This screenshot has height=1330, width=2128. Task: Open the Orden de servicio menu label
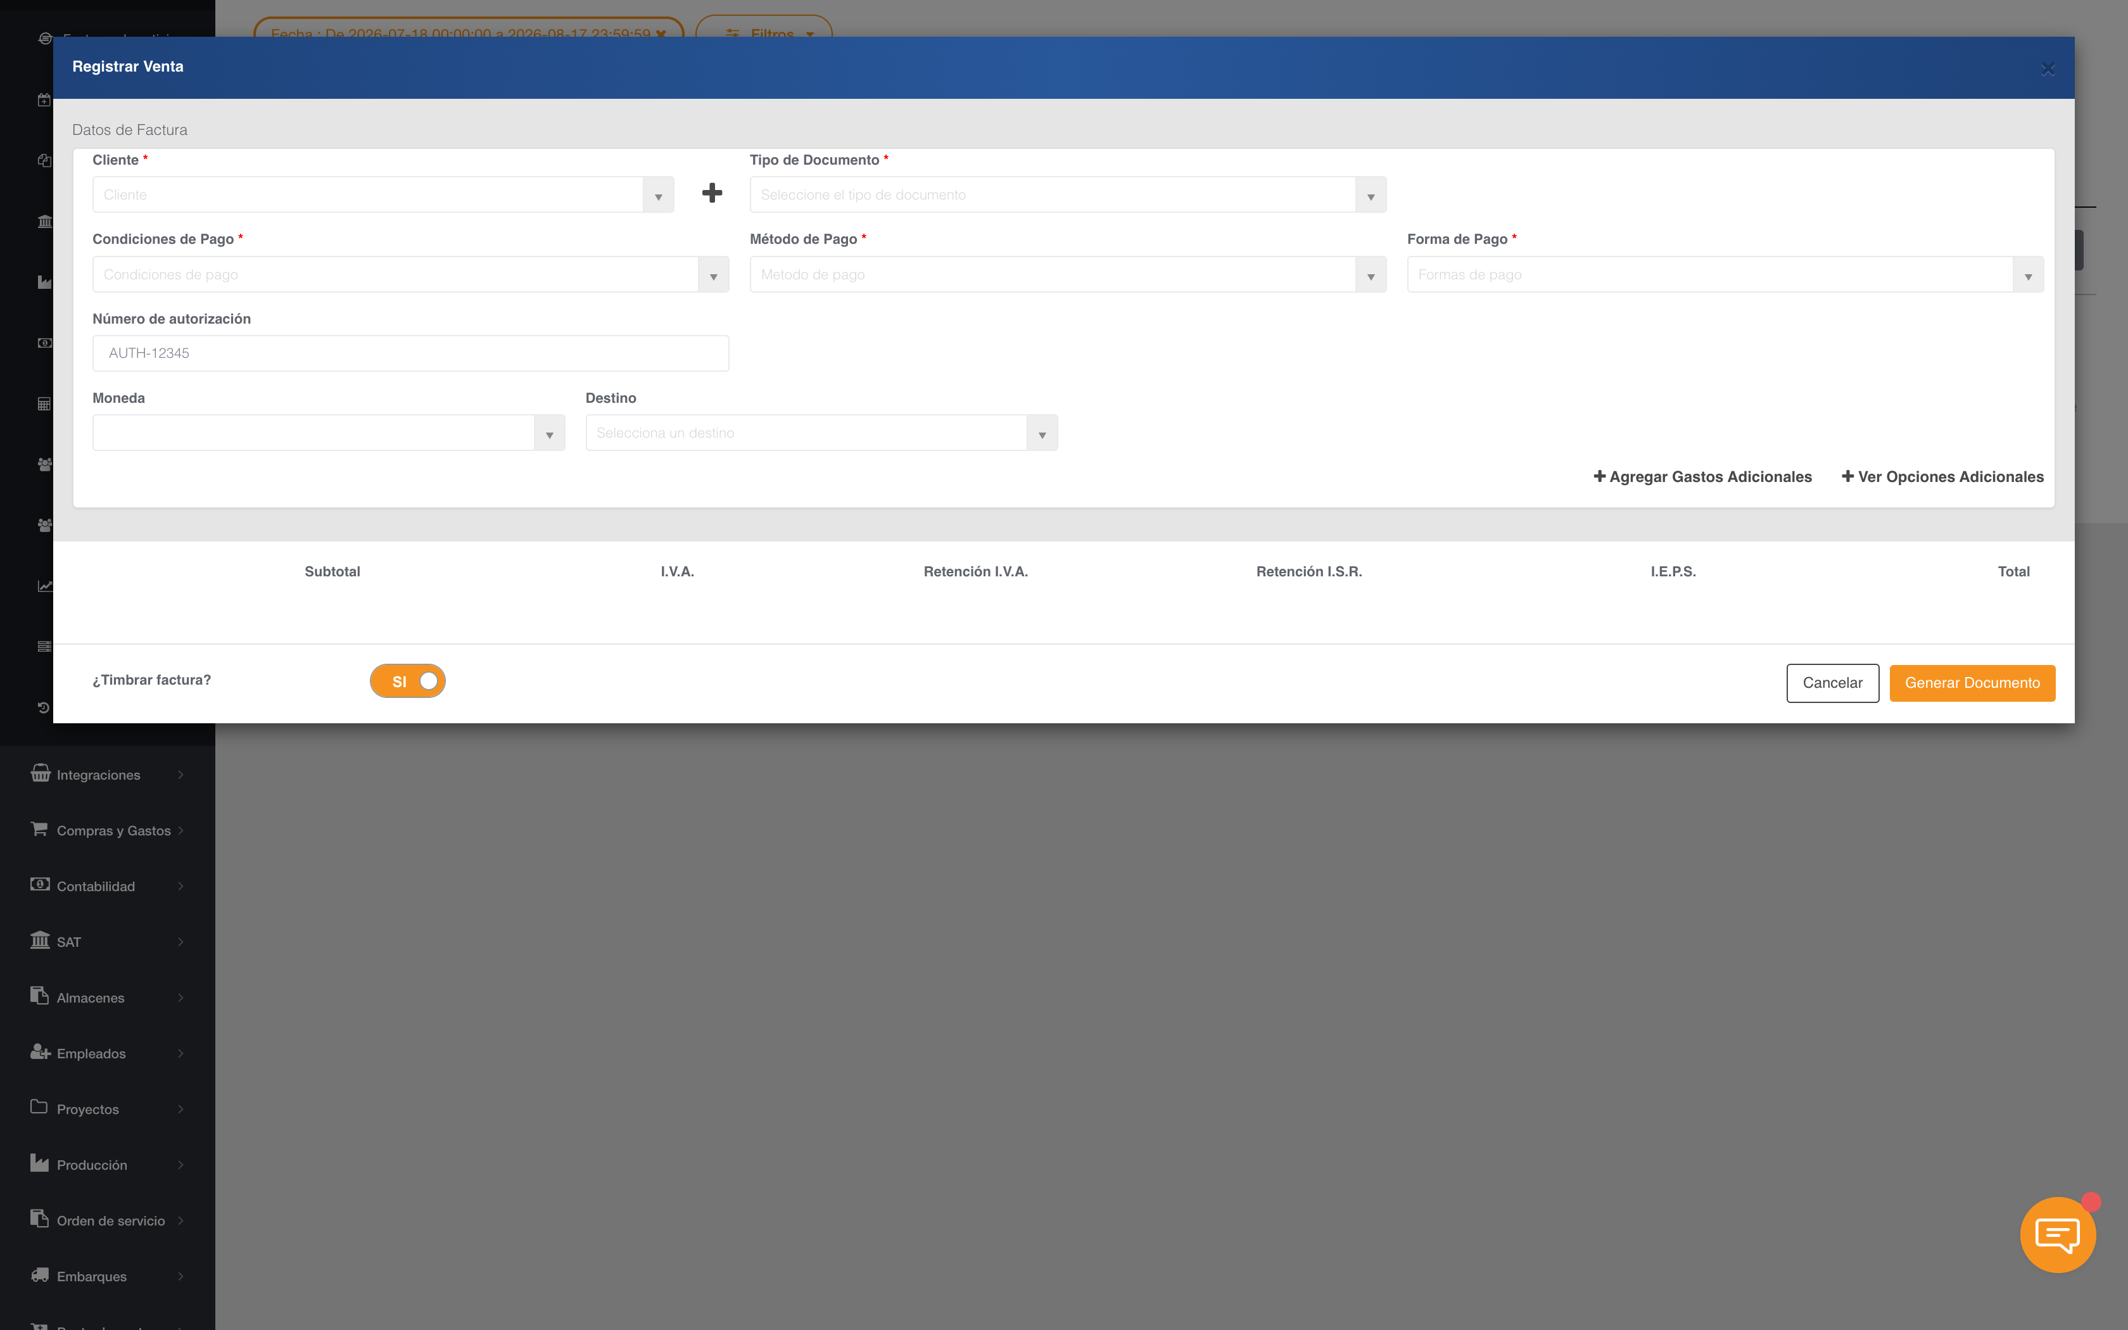click(x=111, y=1221)
